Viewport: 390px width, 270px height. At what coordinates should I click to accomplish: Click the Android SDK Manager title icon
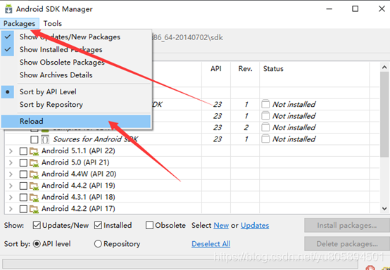pyautogui.click(x=8, y=9)
